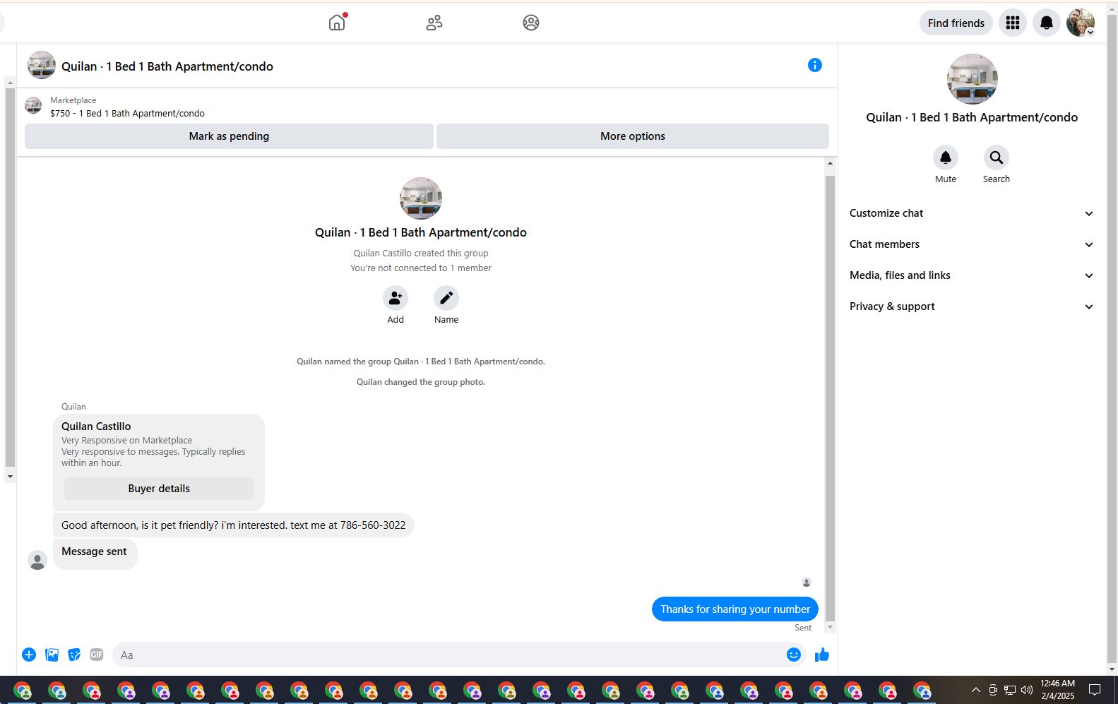Click the chat window vertical scrollbar
1118x704 pixels.
830,398
